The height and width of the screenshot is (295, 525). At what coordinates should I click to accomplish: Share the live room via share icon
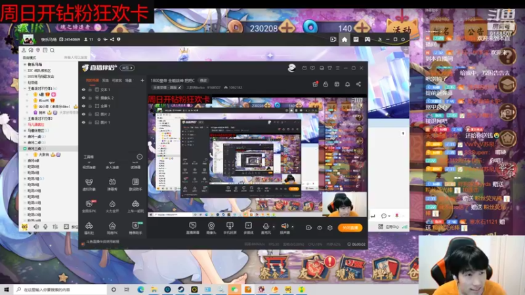(358, 85)
